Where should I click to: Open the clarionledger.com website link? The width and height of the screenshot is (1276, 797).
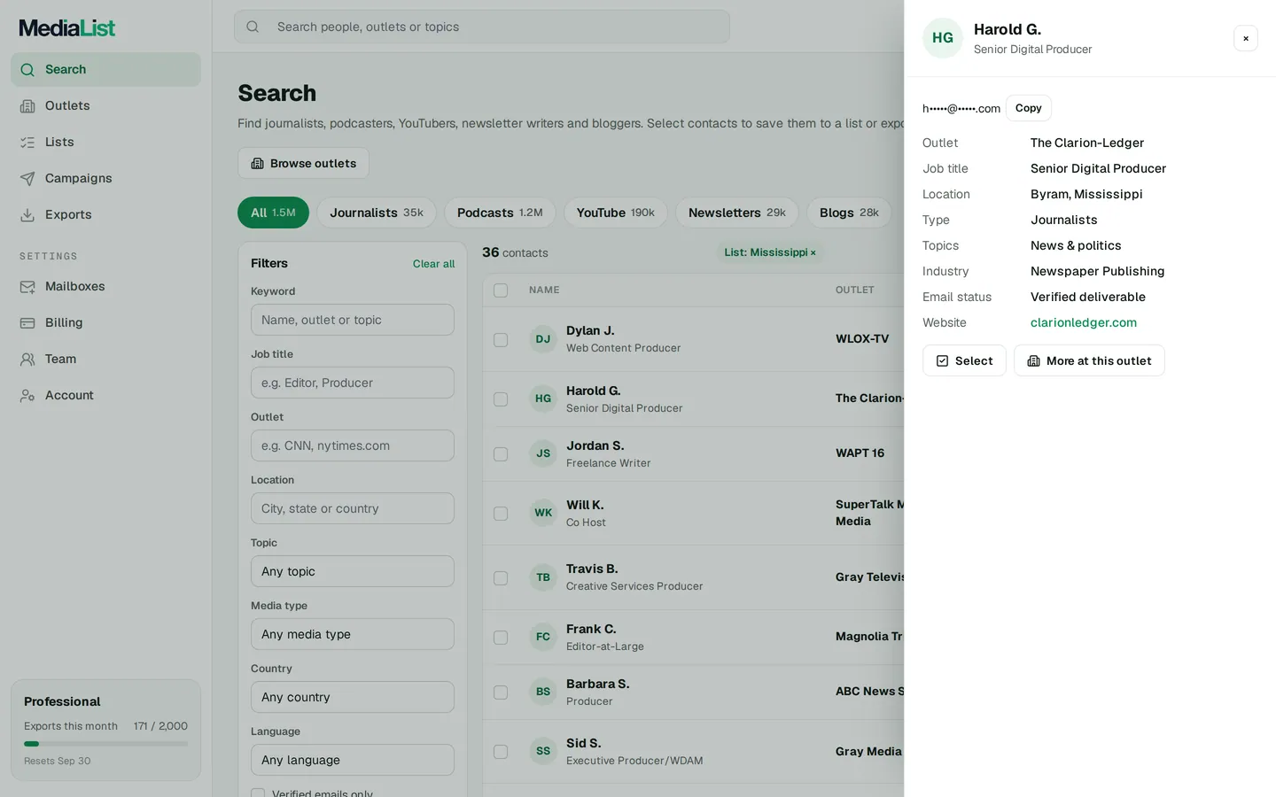(x=1084, y=322)
